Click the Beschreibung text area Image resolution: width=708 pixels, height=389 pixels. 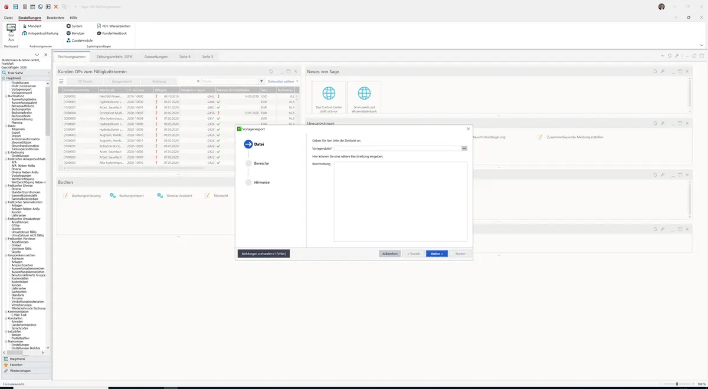401,202
